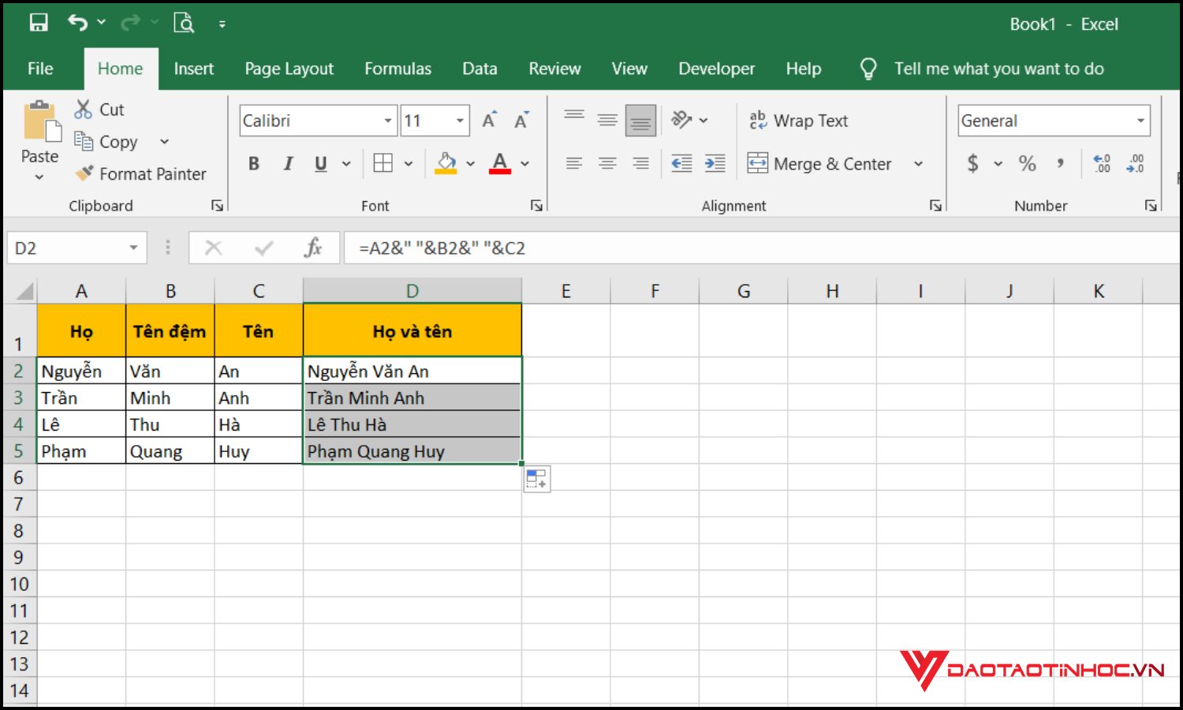Toggle Wrap Text for selected cells
Screen dimensions: 1183x710
pyautogui.click(x=798, y=121)
